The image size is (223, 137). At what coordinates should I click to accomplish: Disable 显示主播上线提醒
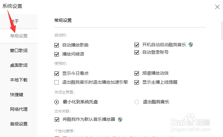pyautogui.click(x=137, y=82)
